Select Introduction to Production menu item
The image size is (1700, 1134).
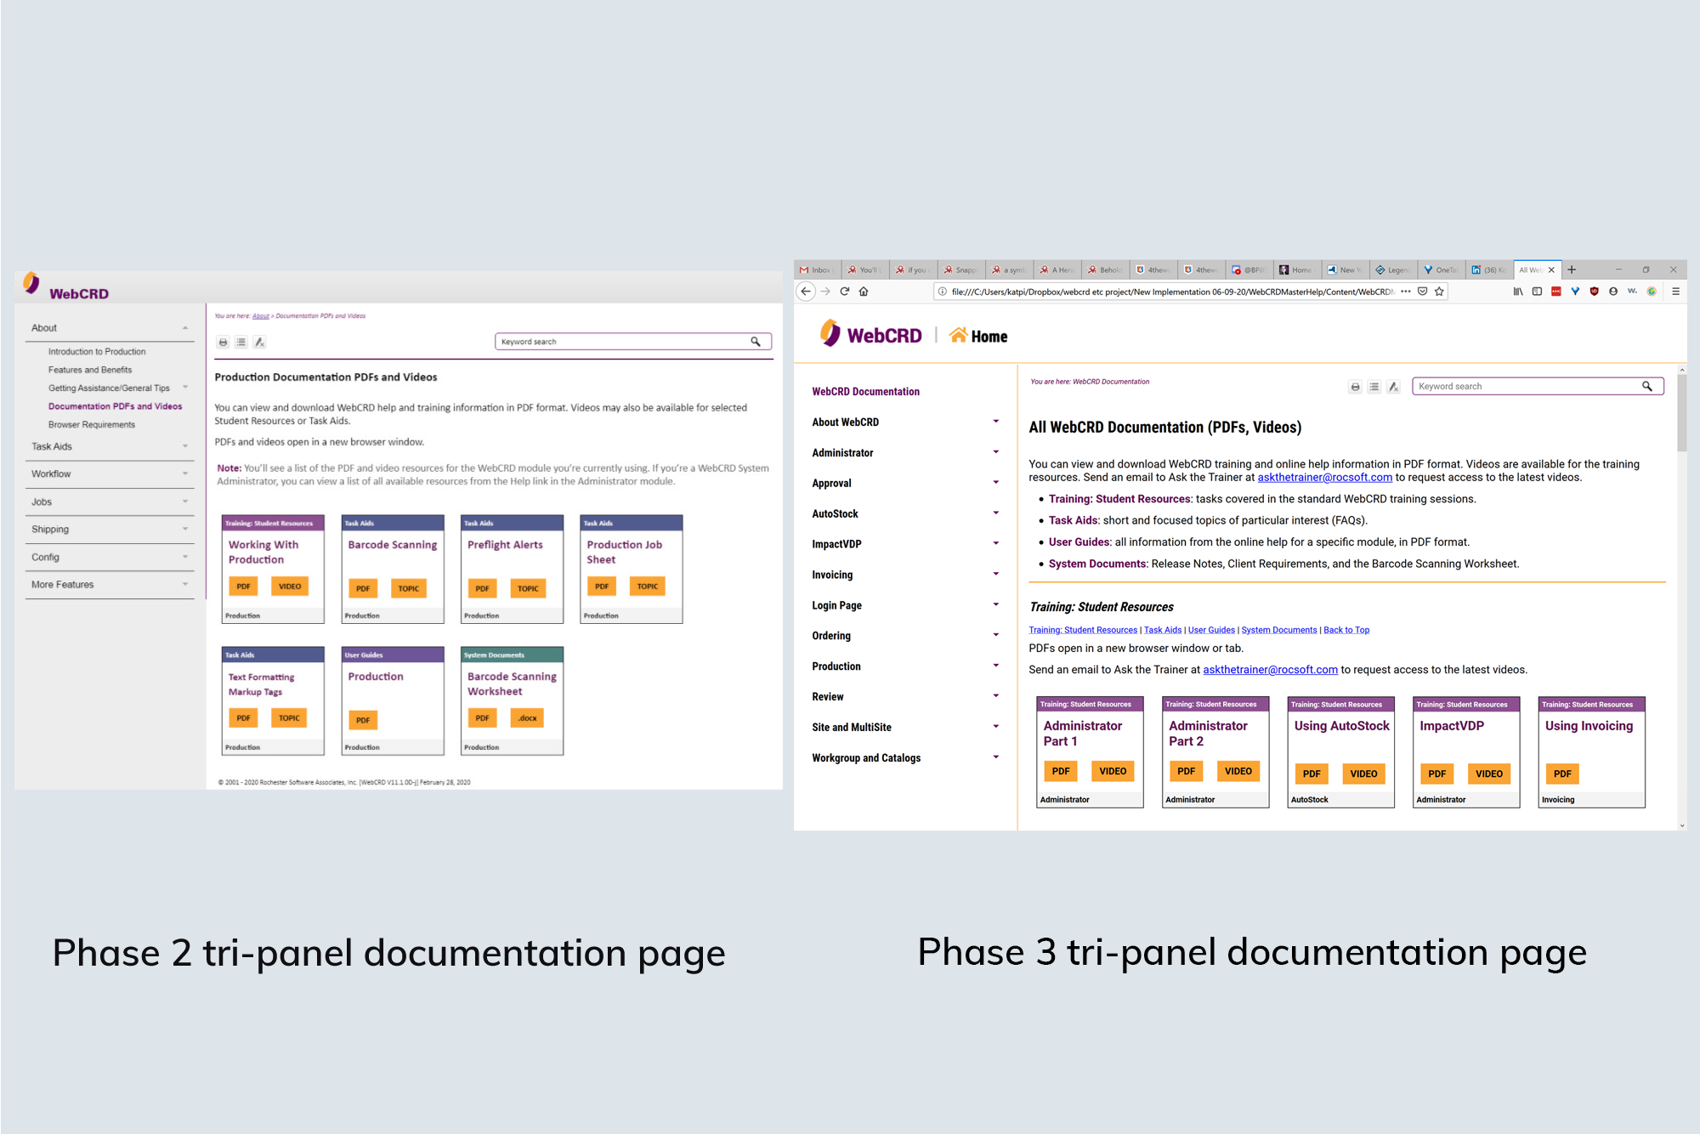[97, 352]
